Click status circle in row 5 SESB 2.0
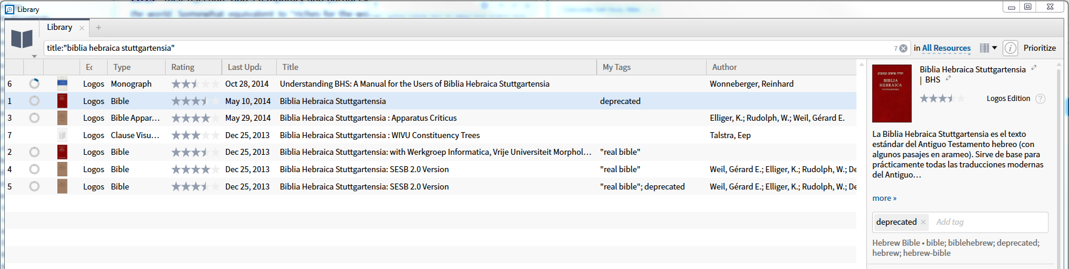 [x=34, y=187]
